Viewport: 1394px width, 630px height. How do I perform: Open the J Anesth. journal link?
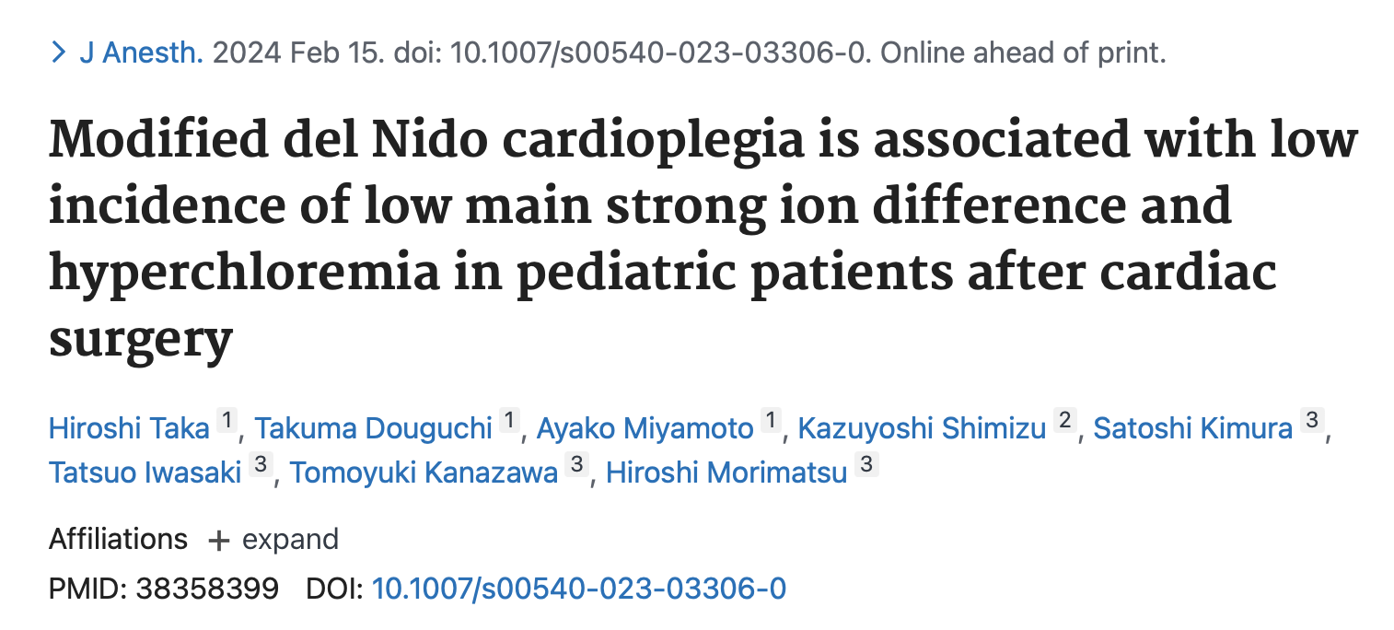tap(141, 52)
